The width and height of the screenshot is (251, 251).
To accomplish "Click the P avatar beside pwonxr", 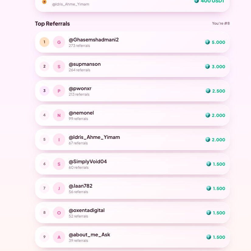I will 59,91.
